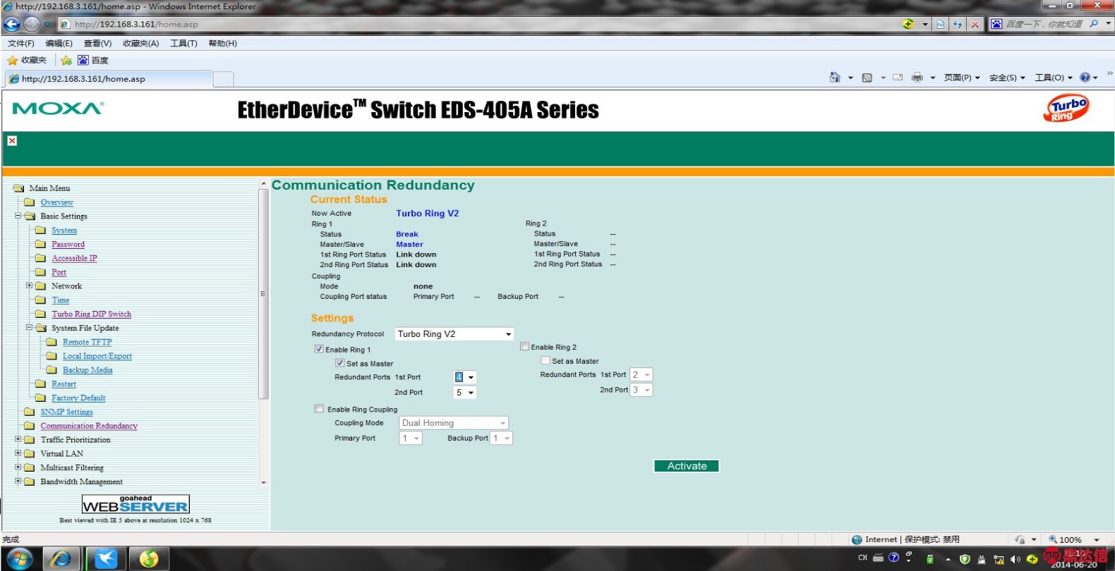Open the Turbo Ring DIP Switch link
Screen dimensions: 1115x571
(x=91, y=314)
